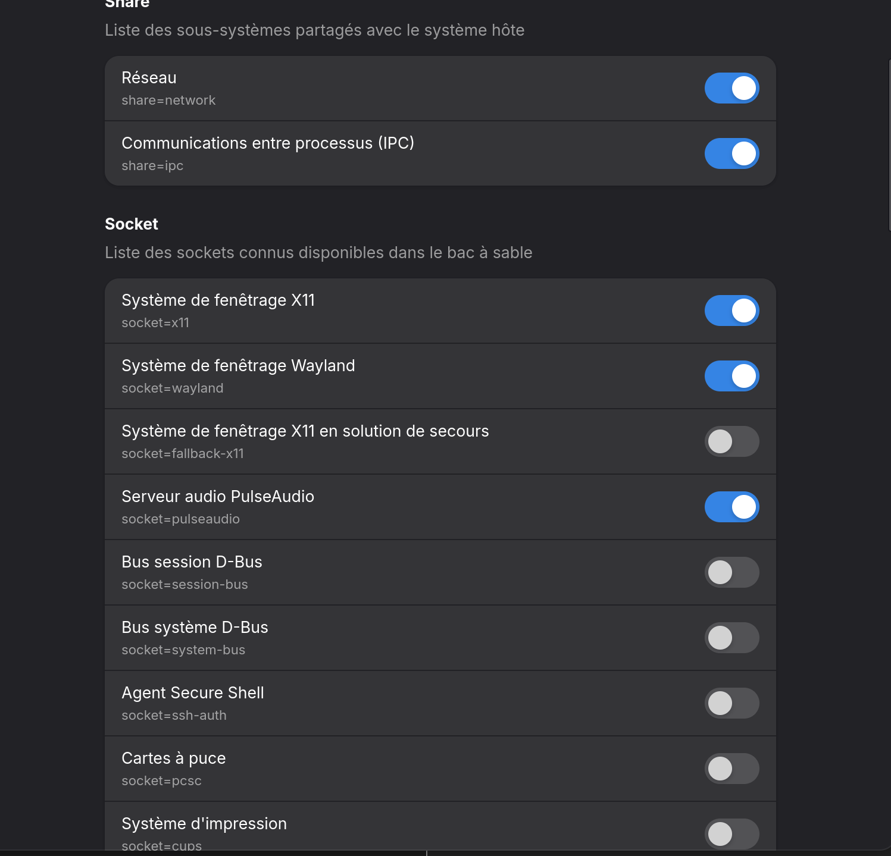Click the 'share=network' subtitle text

[x=168, y=101]
